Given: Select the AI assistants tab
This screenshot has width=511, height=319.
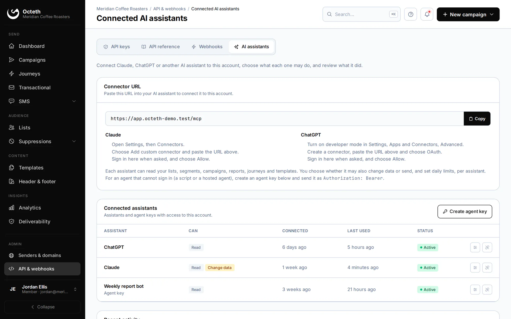Looking at the screenshot, I should (251, 47).
